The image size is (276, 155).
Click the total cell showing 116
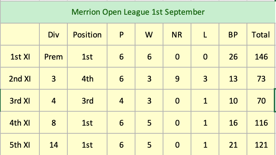click(x=261, y=123)
